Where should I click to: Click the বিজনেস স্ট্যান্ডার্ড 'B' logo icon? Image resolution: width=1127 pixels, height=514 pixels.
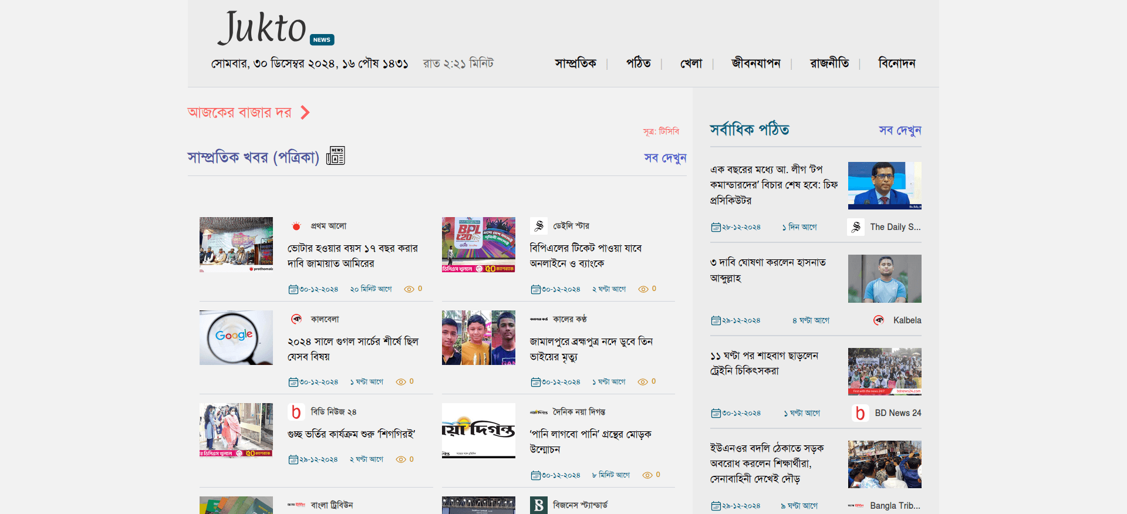click(x=539, y=505)
